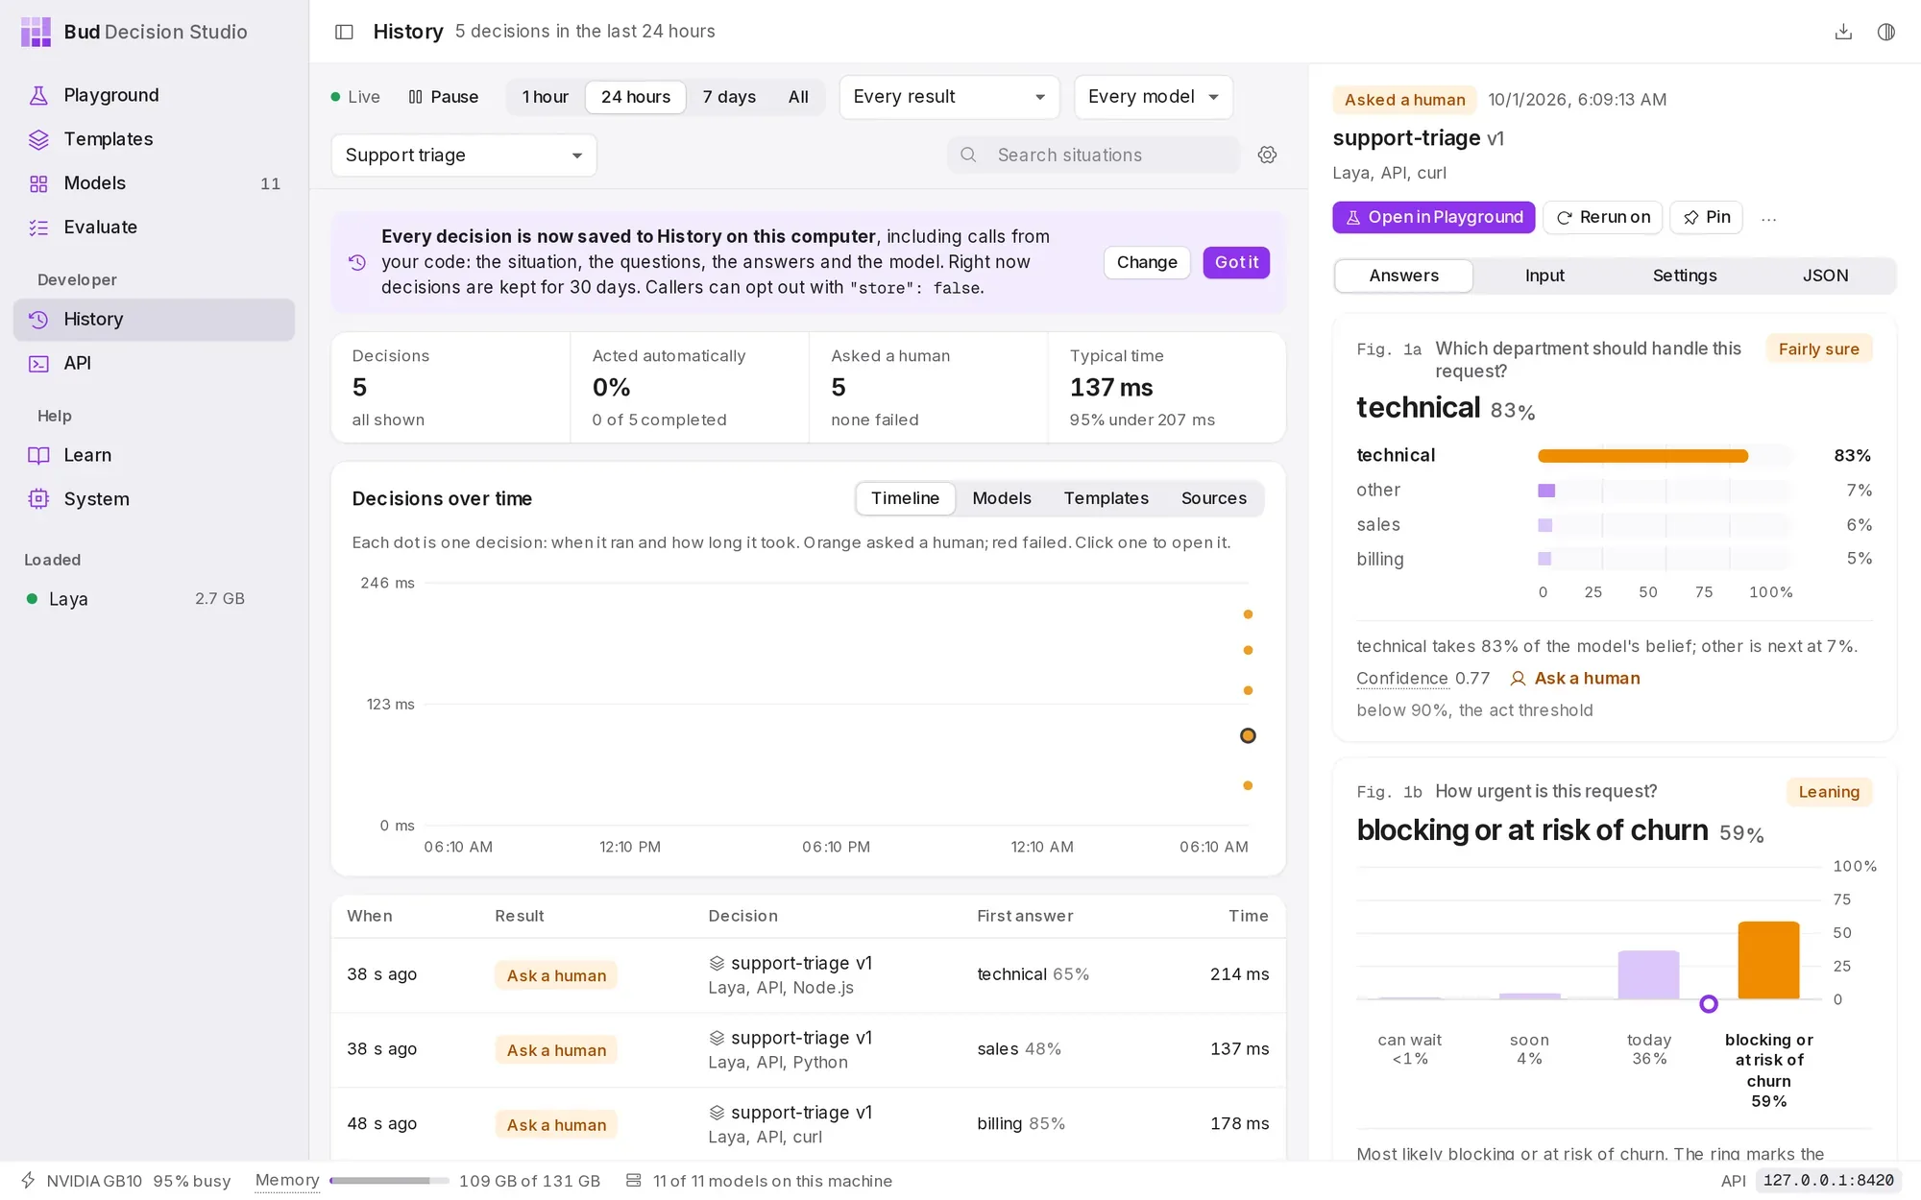Screen dimensions: 1921x1200
Task: Open the Every result filter dropdown
Action: click(949, 97)
